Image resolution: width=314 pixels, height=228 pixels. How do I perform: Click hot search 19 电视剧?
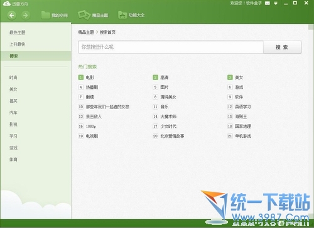88,136
